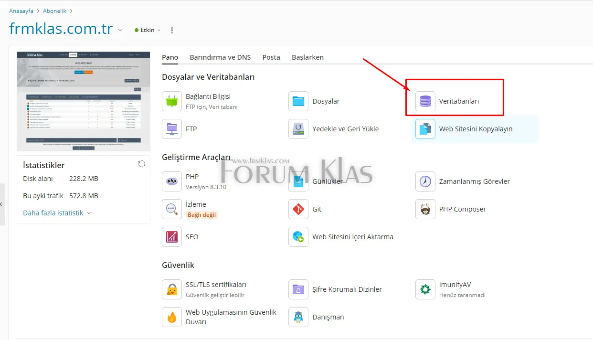Open the PHP settings icon
Image resolution: width=593 pixels, height=340 pixels.
coord(172,181)
